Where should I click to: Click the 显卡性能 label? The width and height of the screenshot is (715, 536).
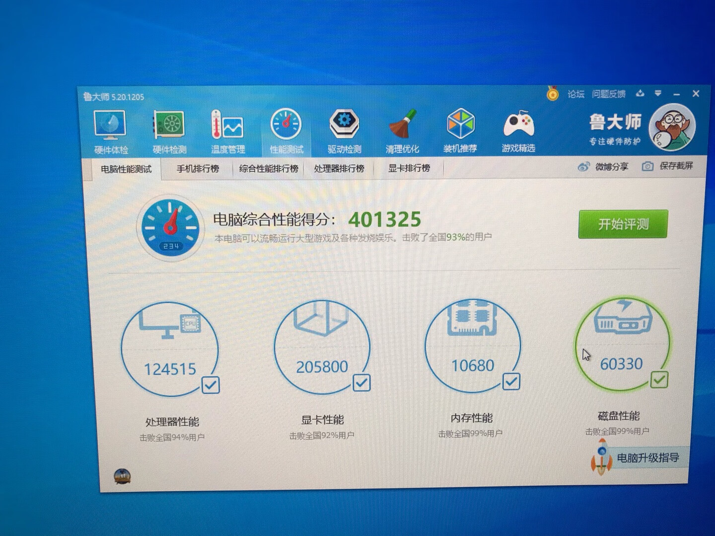pyautogui.click(x=322, y=420)
